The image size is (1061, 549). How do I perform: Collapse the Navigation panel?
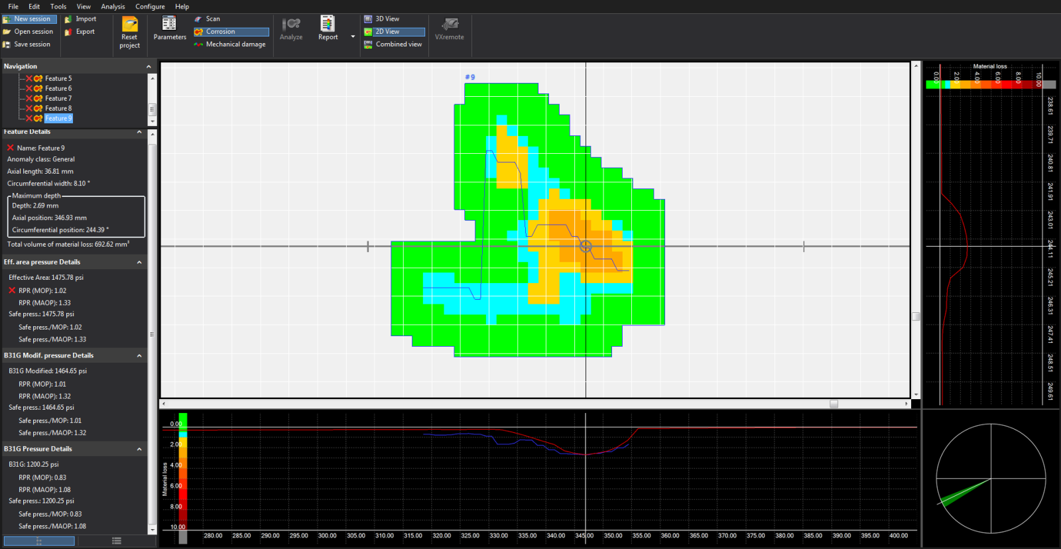click(149, 66)
